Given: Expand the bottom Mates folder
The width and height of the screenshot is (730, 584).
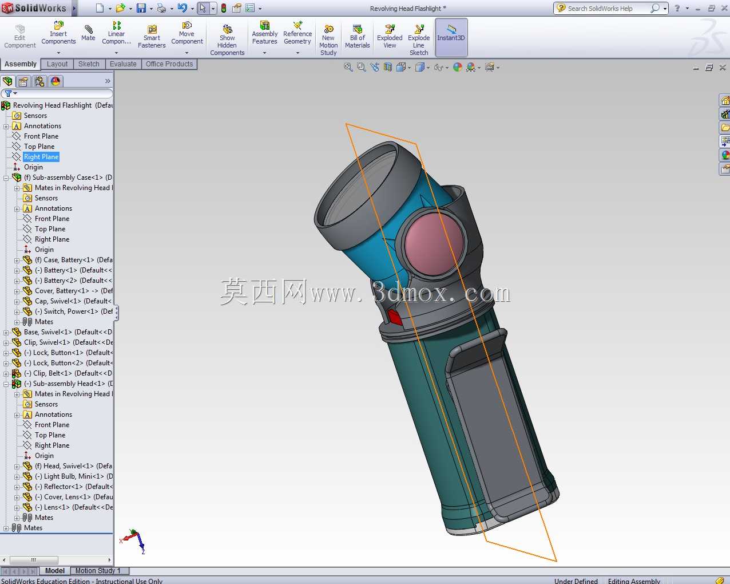Looking at the screenshot, I should coord(6,528).
